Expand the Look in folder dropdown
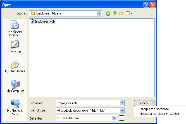 point(99,13)
